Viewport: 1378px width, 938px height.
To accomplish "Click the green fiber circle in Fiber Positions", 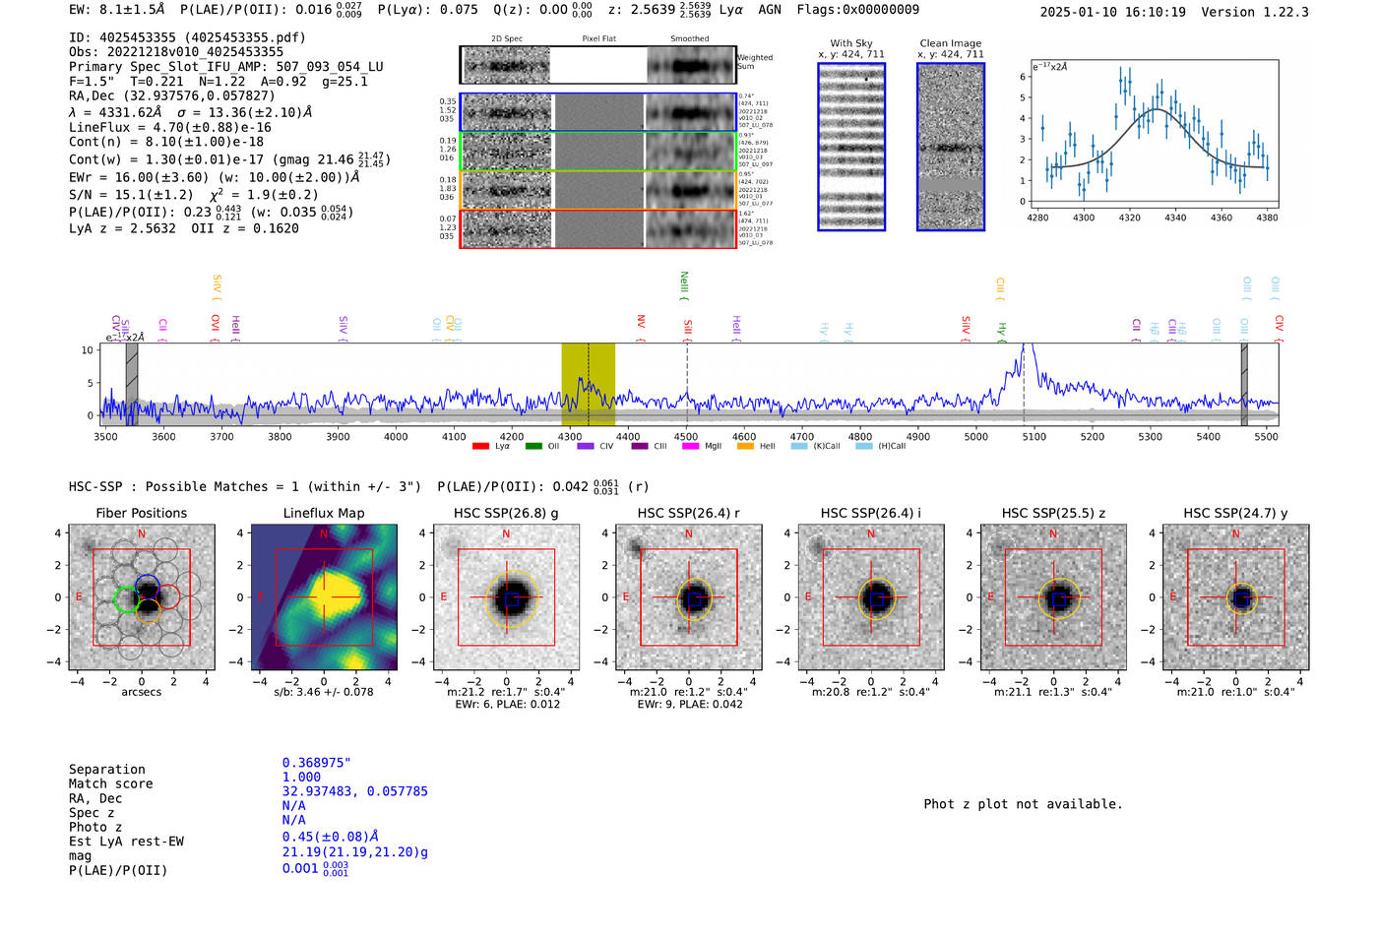I will click(127, 598).
